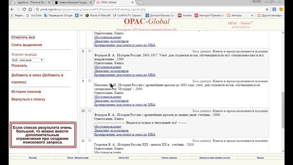
Task: Close the Новосибирская Государственная tab
Action: [x=91, y=2]
